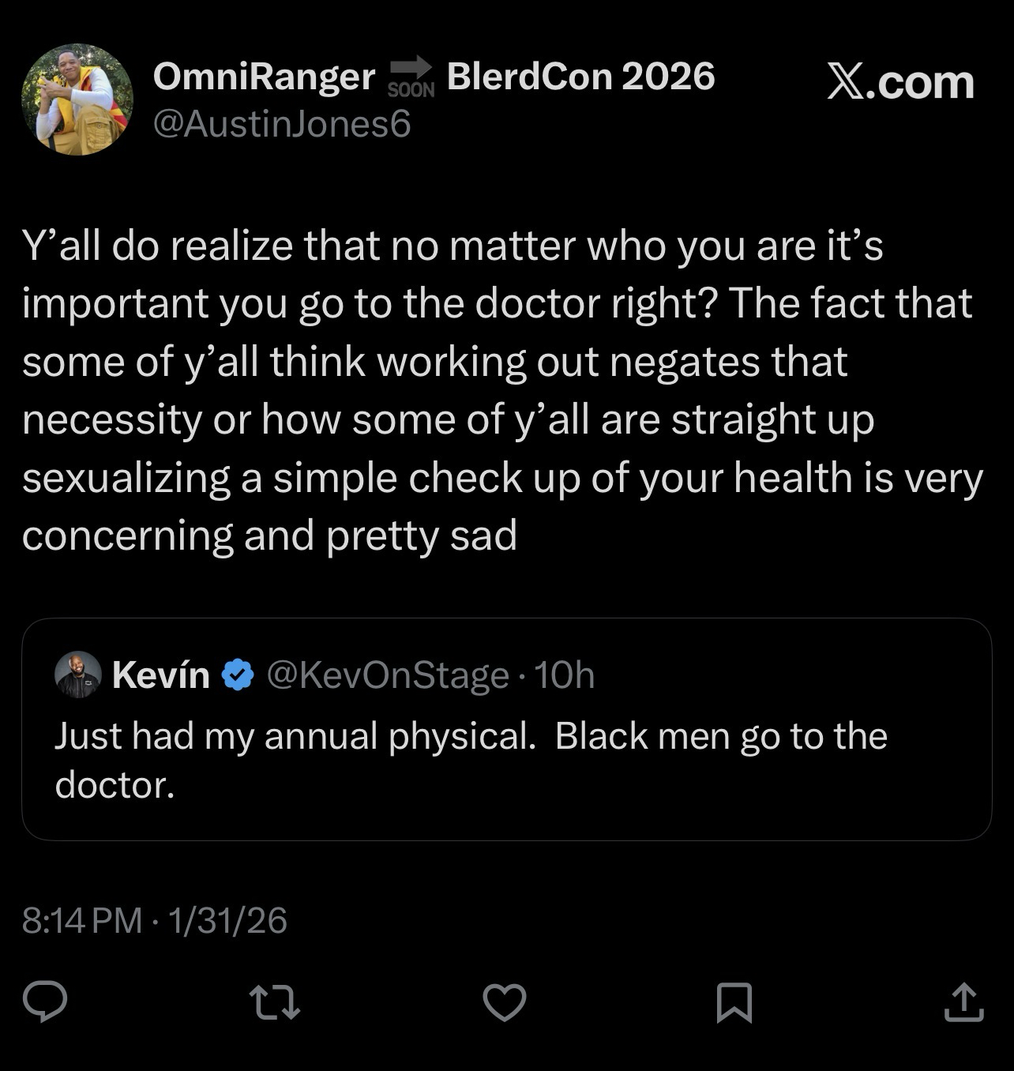Open the @KevOnStage handle
The image size is (1014, 1071).
tap(388, 675)
